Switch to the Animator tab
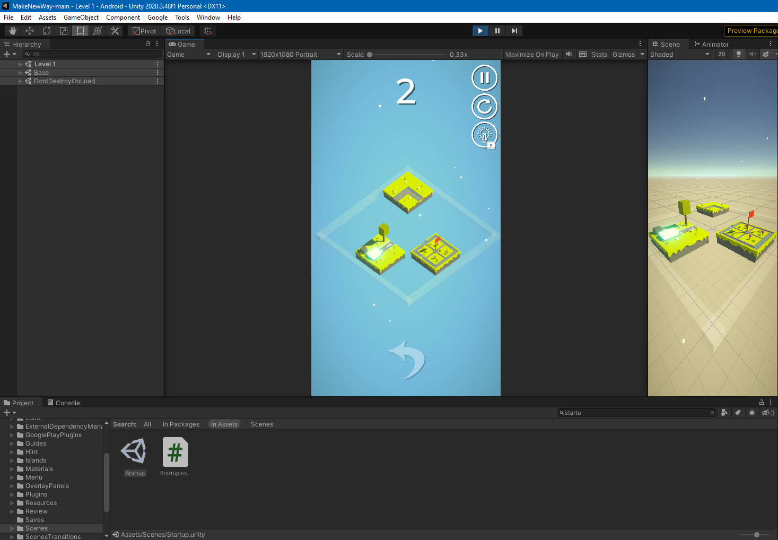Screen dimensions: 778x540 712,44
